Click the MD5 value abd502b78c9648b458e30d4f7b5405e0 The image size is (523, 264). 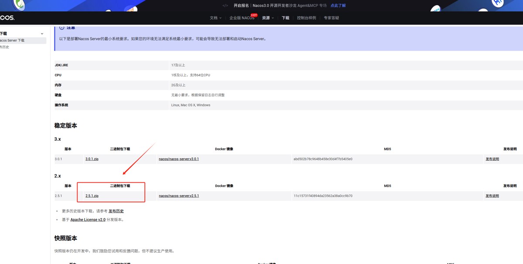[x=323, y=159]
